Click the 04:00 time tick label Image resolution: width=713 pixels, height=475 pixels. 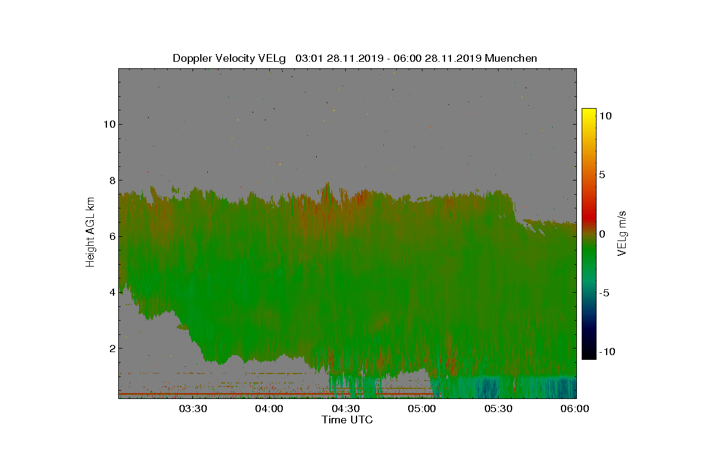[270, 408]
